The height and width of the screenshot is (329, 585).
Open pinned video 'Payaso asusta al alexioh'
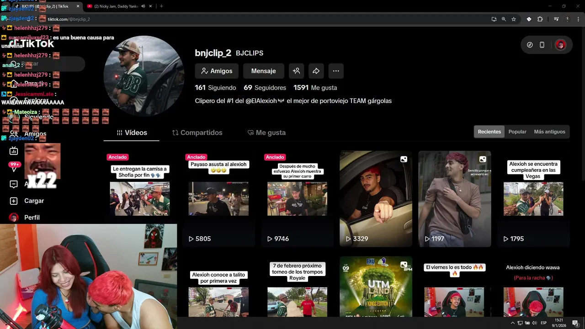[x=218, y=199]
